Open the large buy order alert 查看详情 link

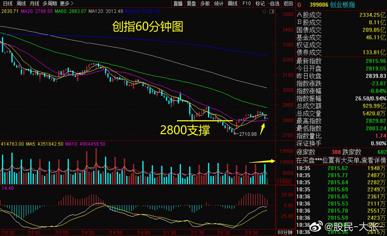coord(374,160)
